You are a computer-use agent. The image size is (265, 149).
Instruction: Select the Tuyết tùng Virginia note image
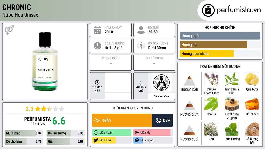point(232,104)
